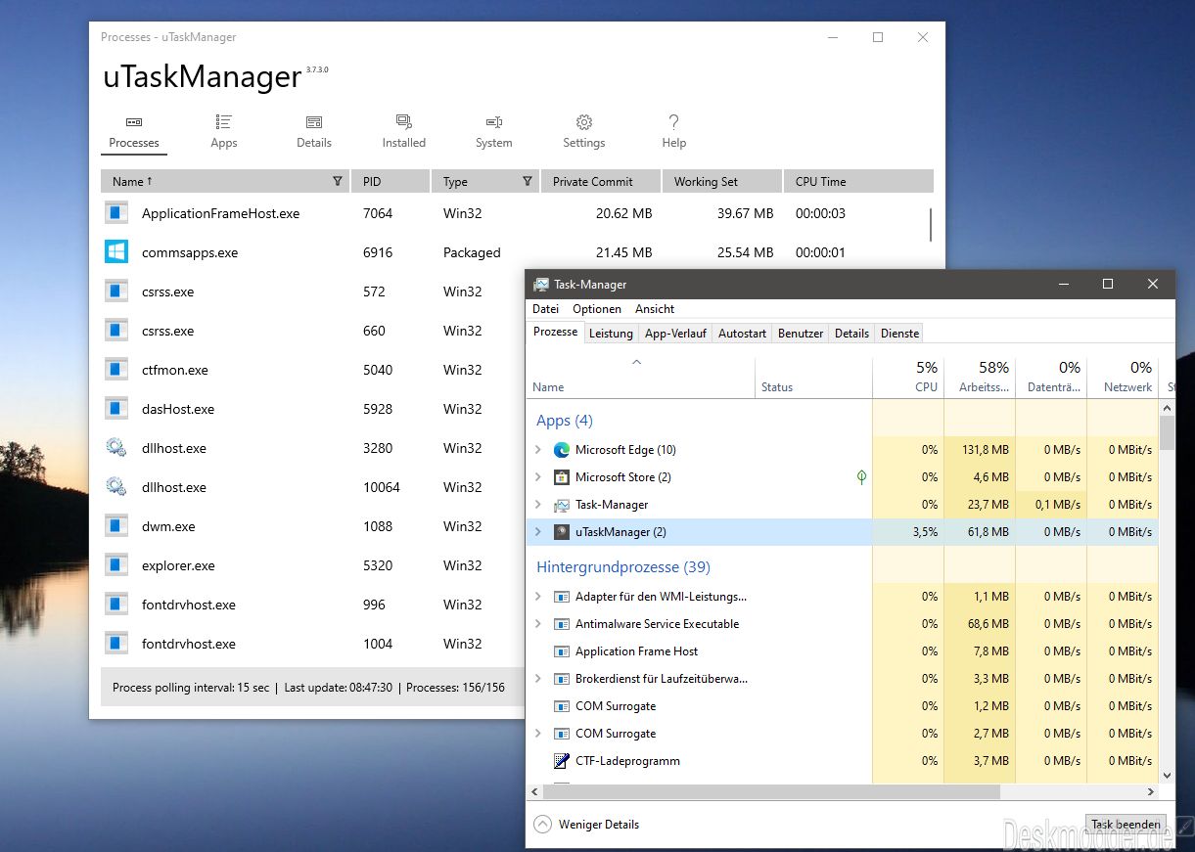
Task: Switch to the App-Verlauf tab
Action: coord(675,334)
